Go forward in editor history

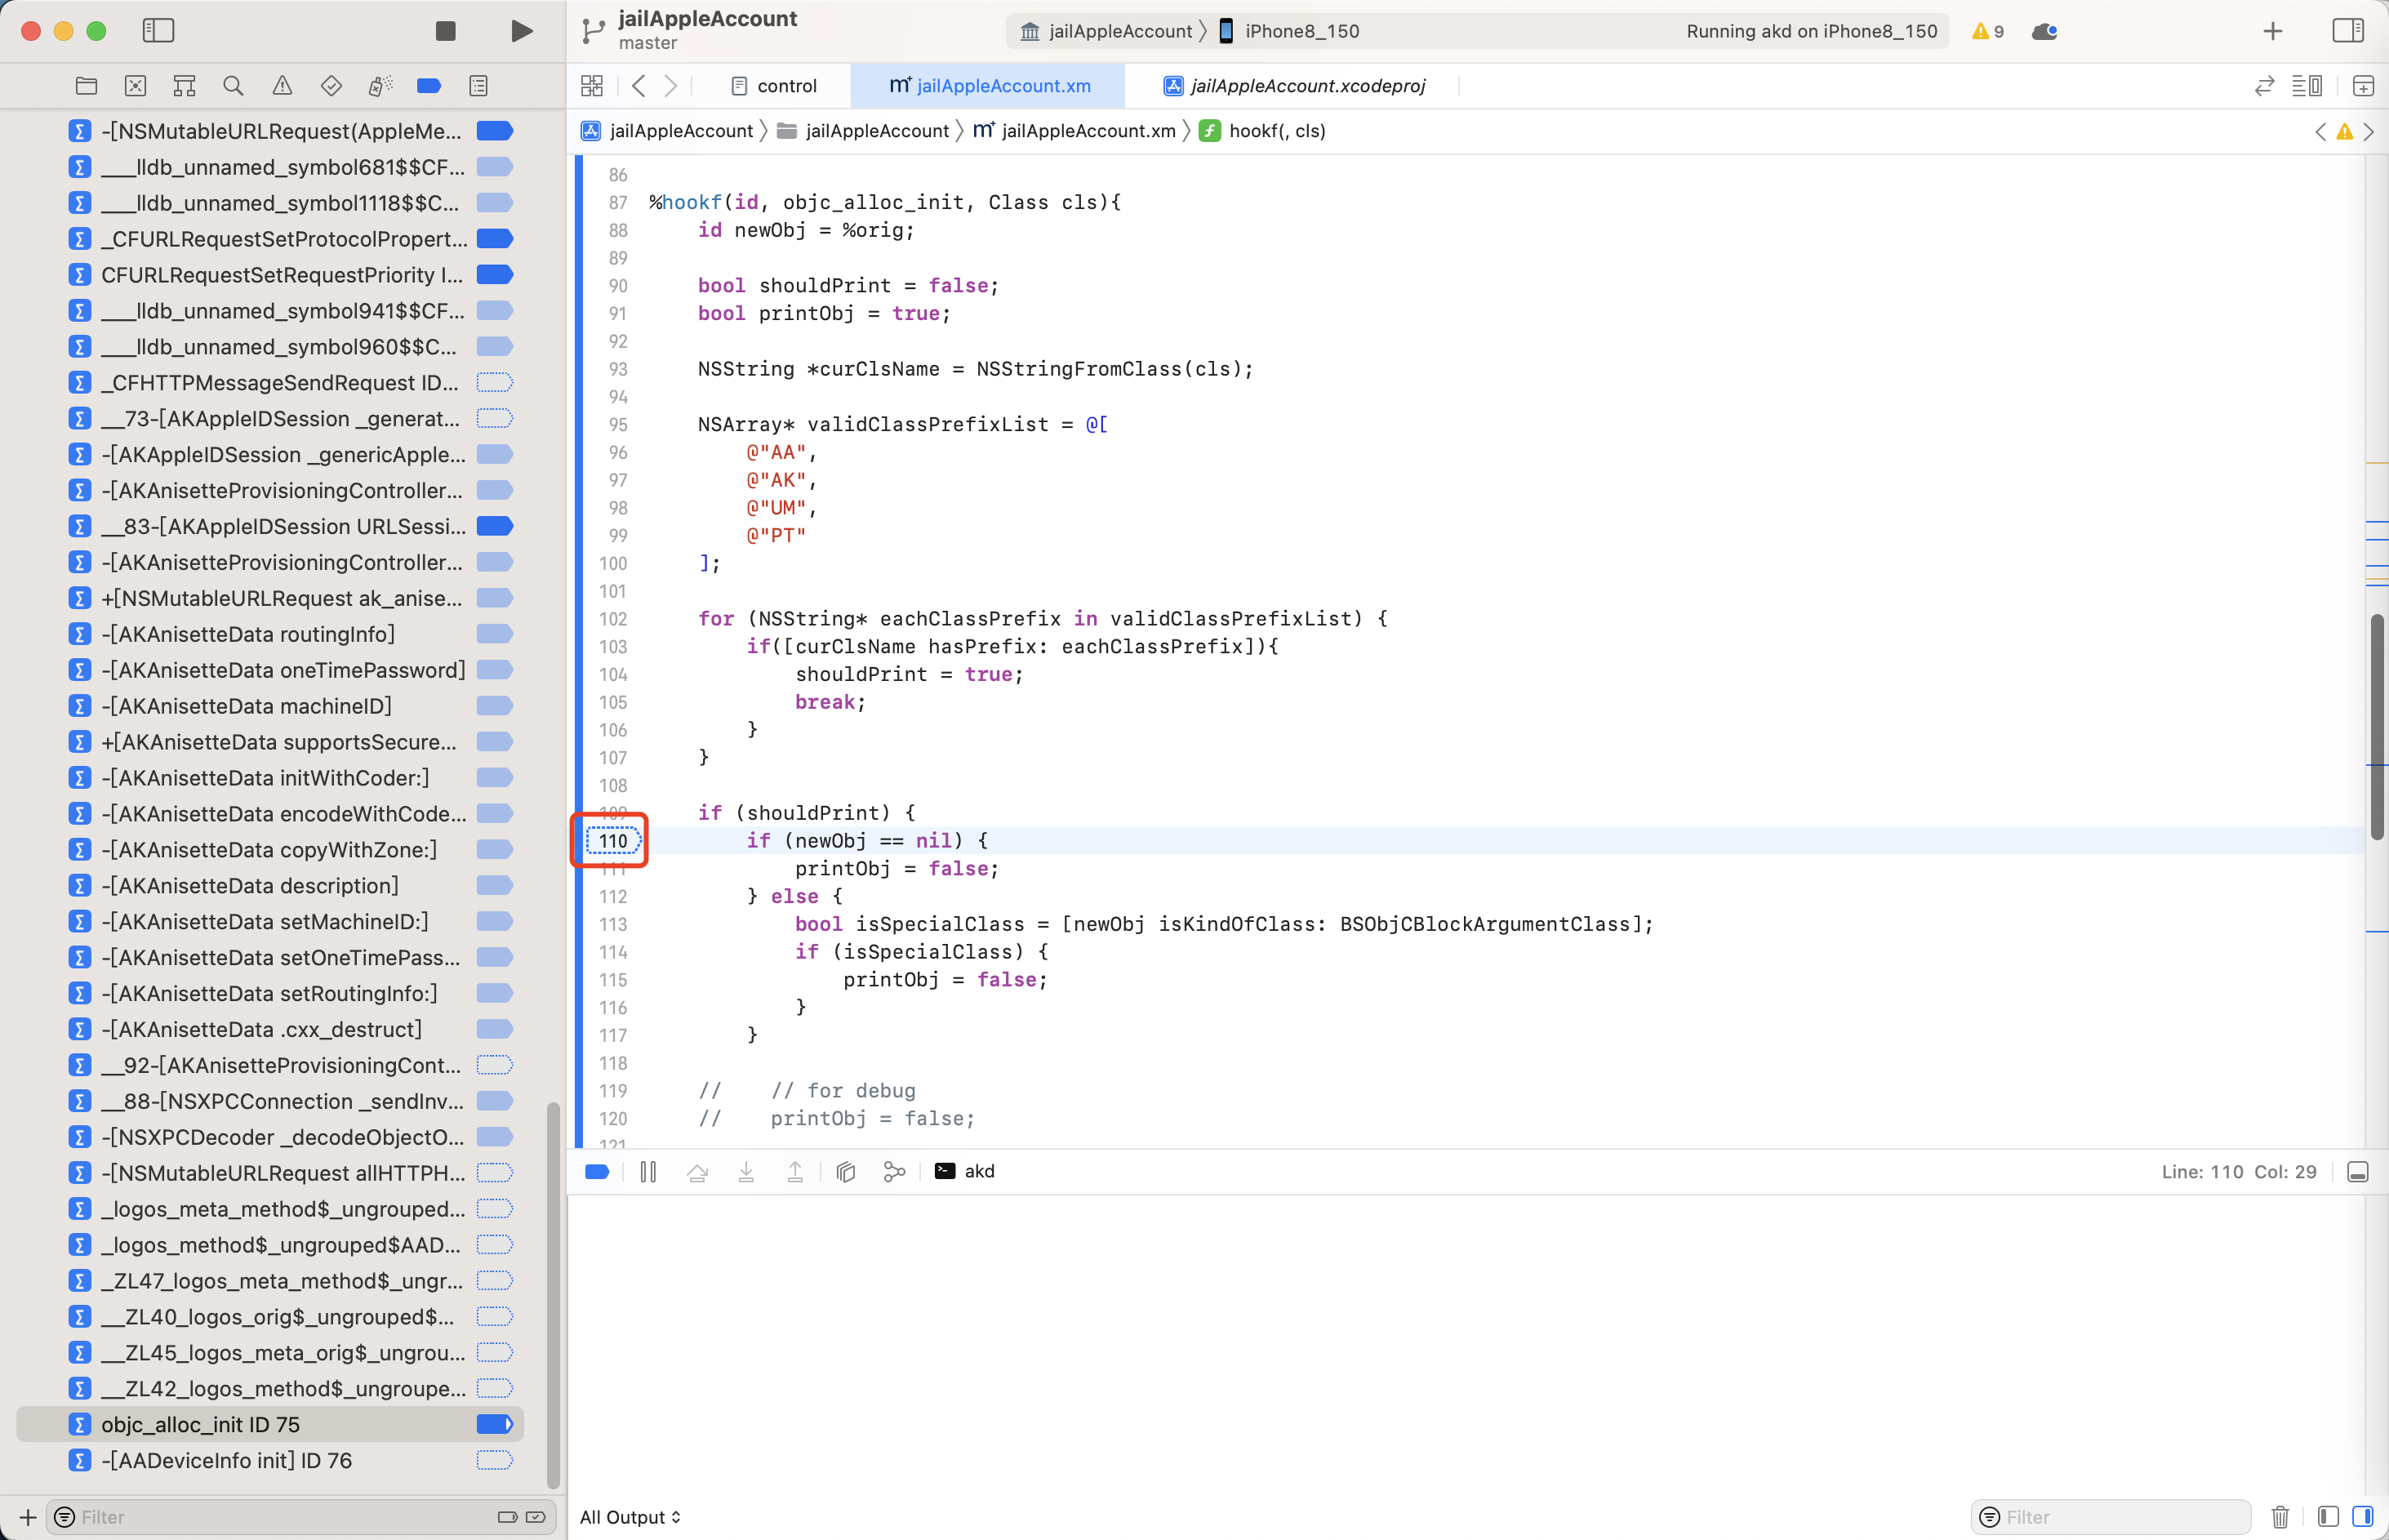click(671, 86)
